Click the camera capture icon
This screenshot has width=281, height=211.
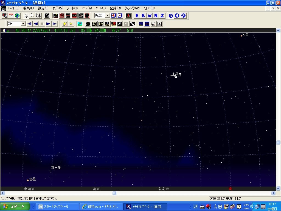coord(160,24)
